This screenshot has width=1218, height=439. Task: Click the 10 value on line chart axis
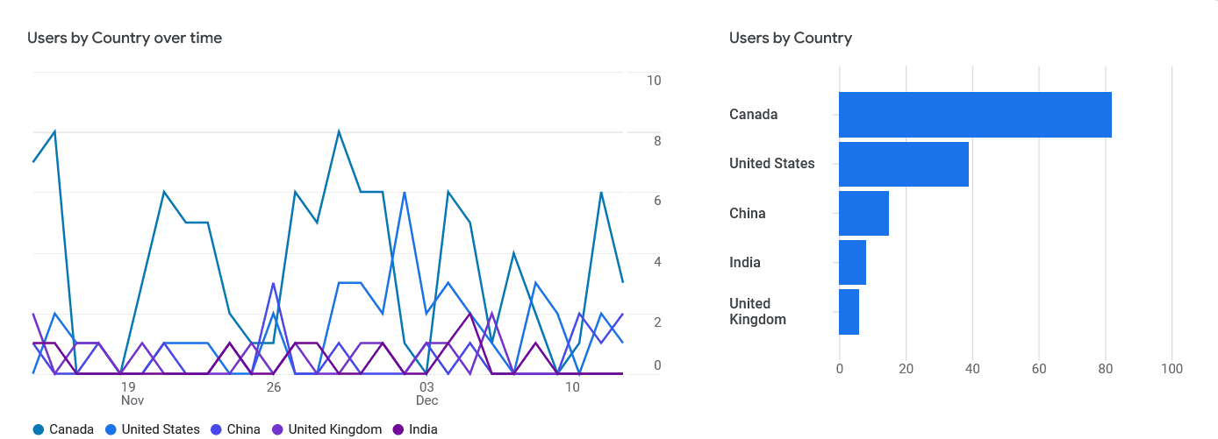pos(654,81)
